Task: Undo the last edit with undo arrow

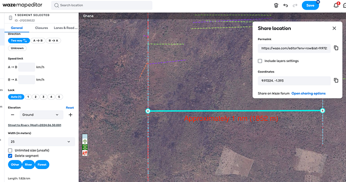Action: 285,5
